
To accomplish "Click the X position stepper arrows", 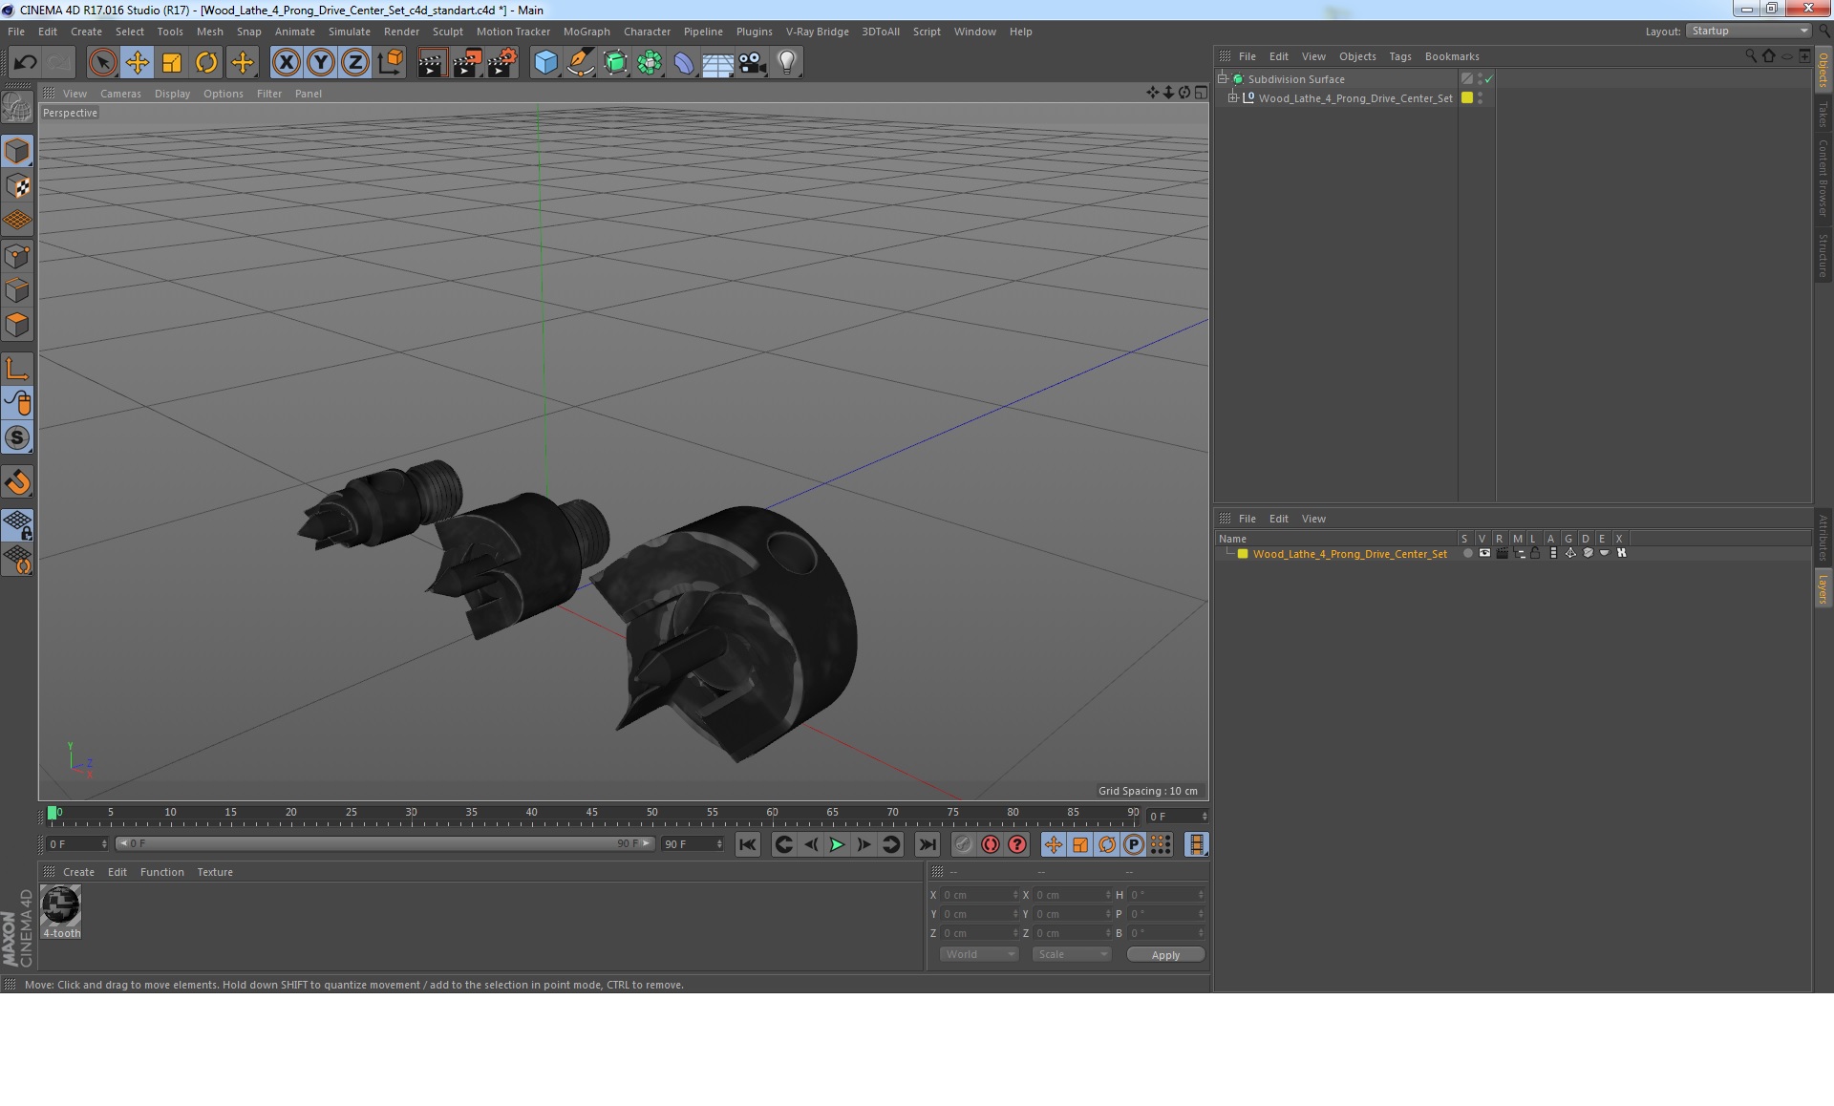I will [x=1015, y=895].
